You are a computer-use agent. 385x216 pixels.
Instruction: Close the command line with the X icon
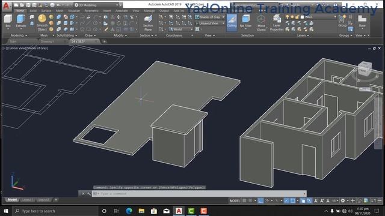83,194
